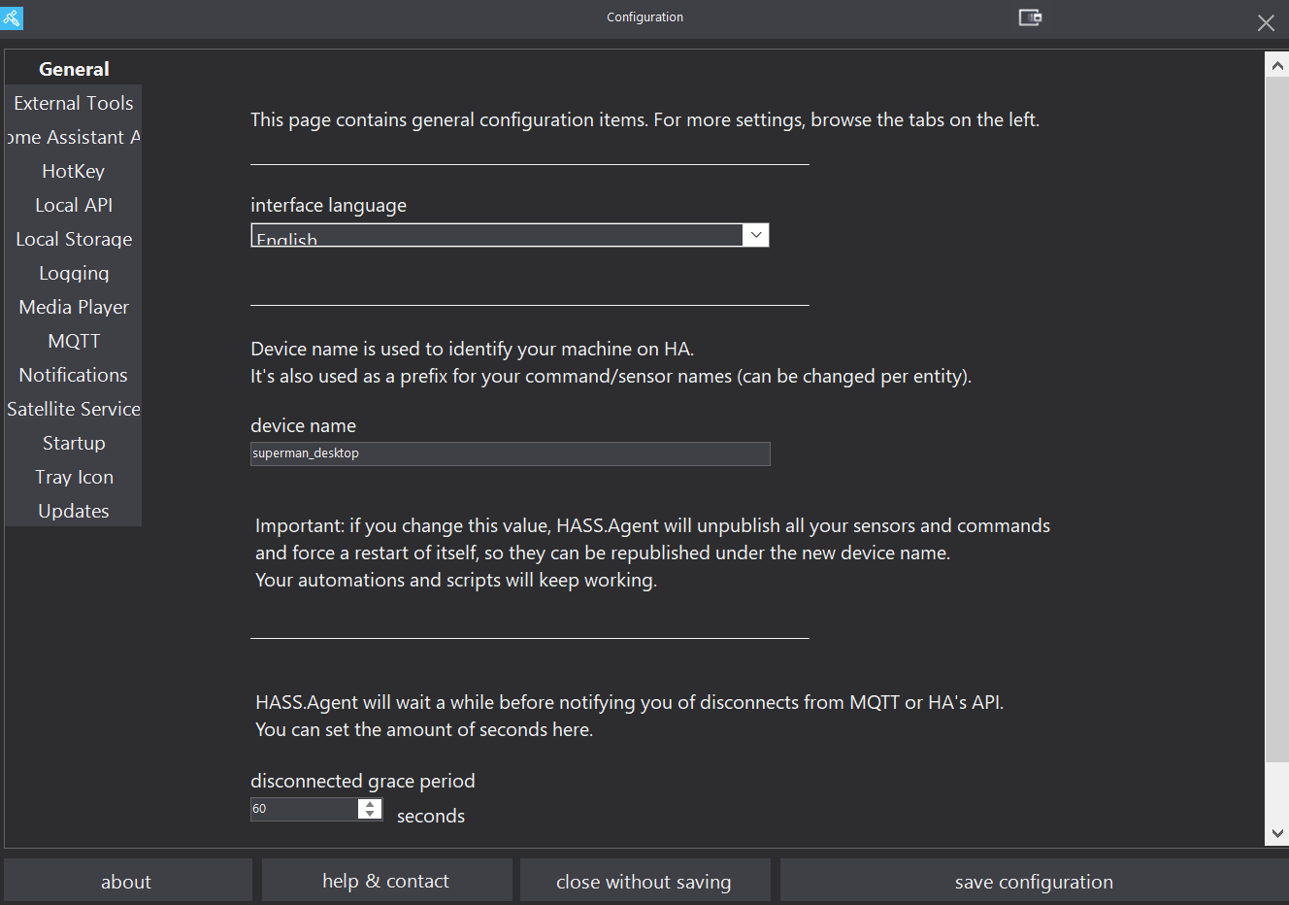The width and height of the screenshot is (1289, 905).
Task: Open the Logging configuration page
Action: click(x=74, y=272)
